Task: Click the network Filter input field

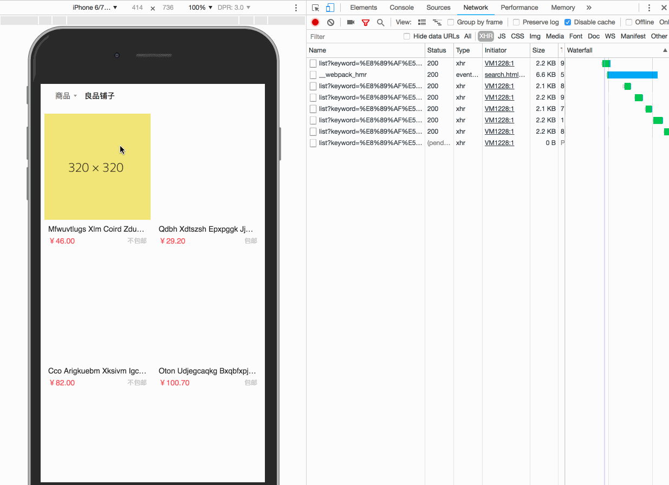Action: coord(355,36)
